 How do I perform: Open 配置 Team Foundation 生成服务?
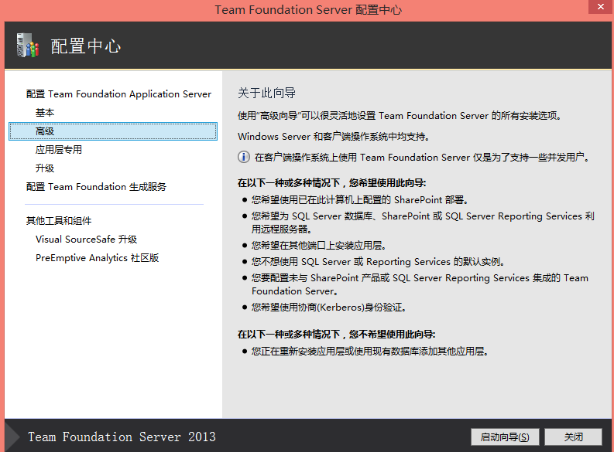[x=96, y=187]
